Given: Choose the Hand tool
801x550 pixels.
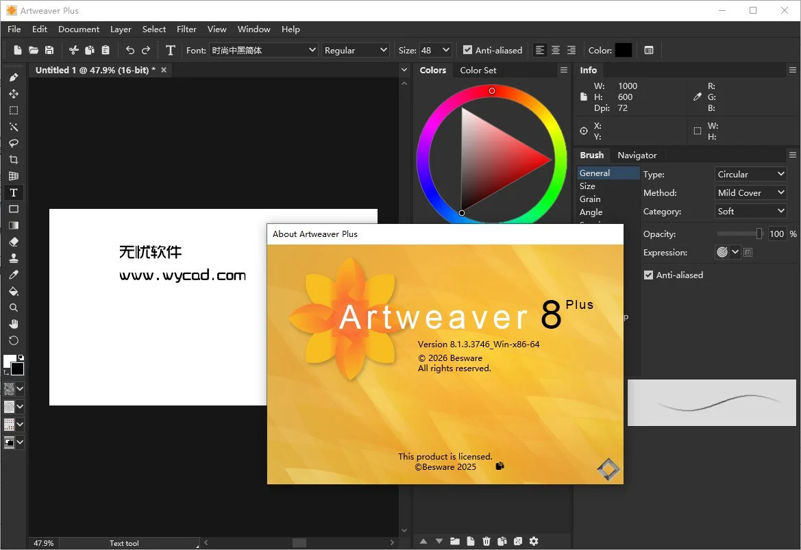Looking at the screenshot, I should [13, 324].
